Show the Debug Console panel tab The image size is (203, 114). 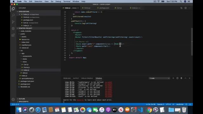point(87,78)
